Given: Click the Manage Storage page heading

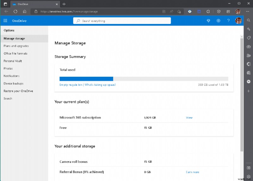Looking at the screenshot, I should (x=70, y=43).
